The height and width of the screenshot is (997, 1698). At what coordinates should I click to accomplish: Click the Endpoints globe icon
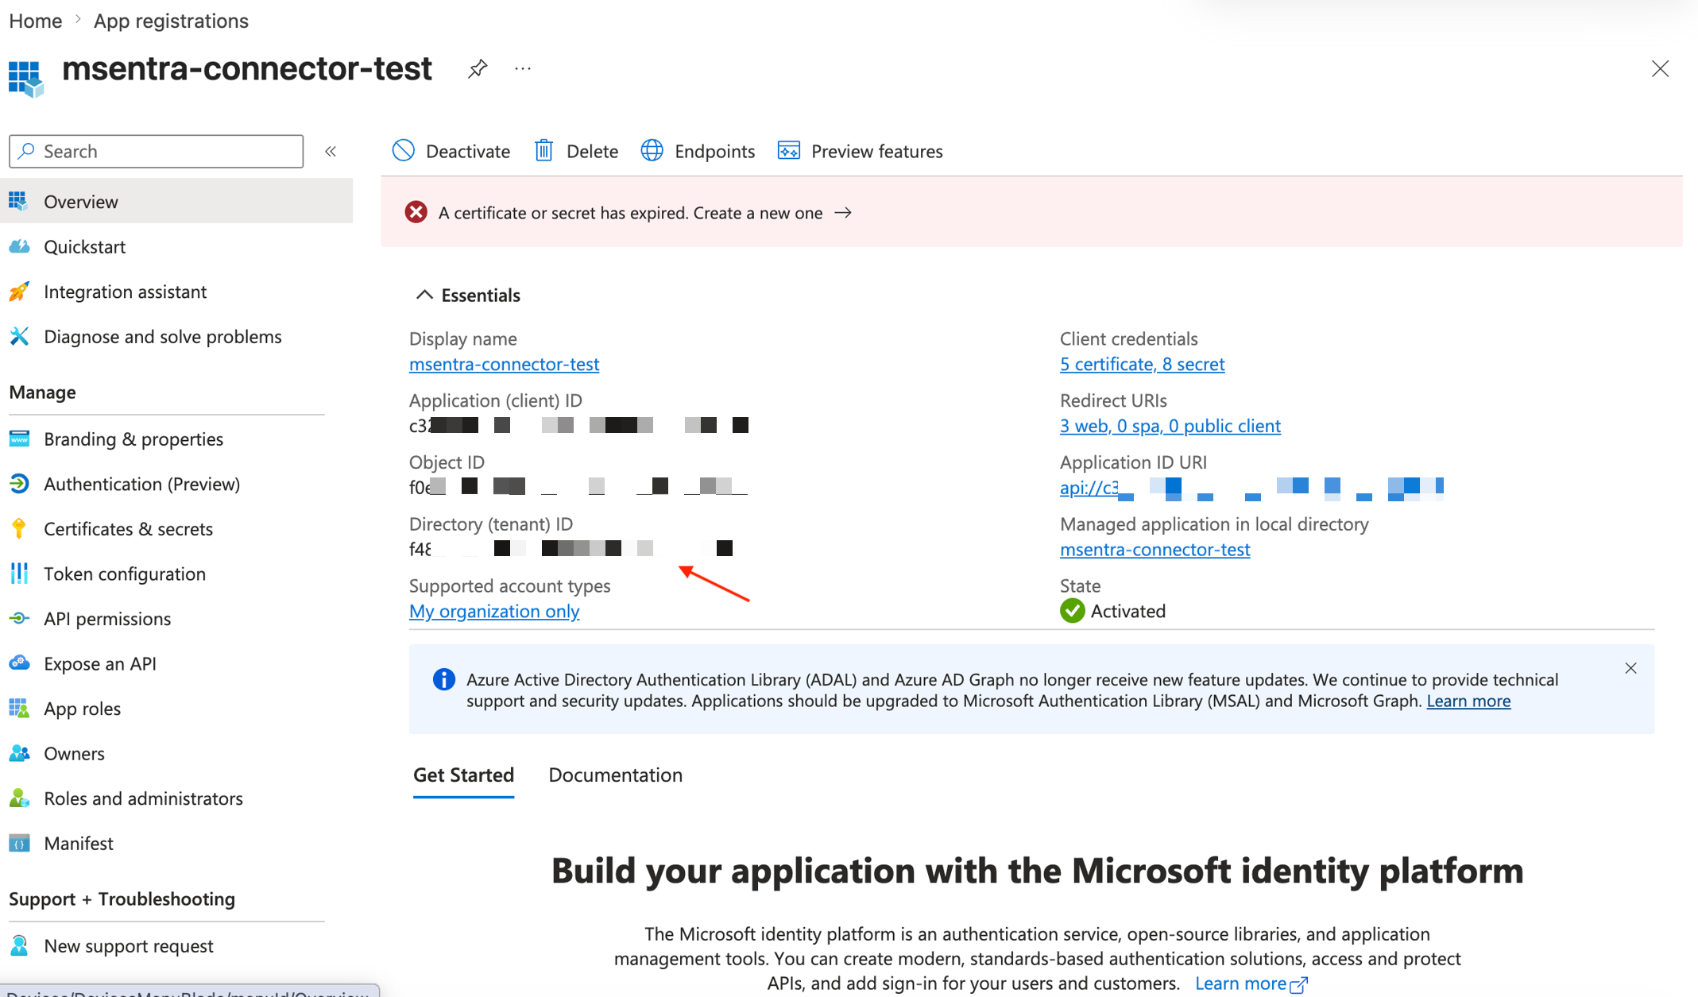click(652, 150)
